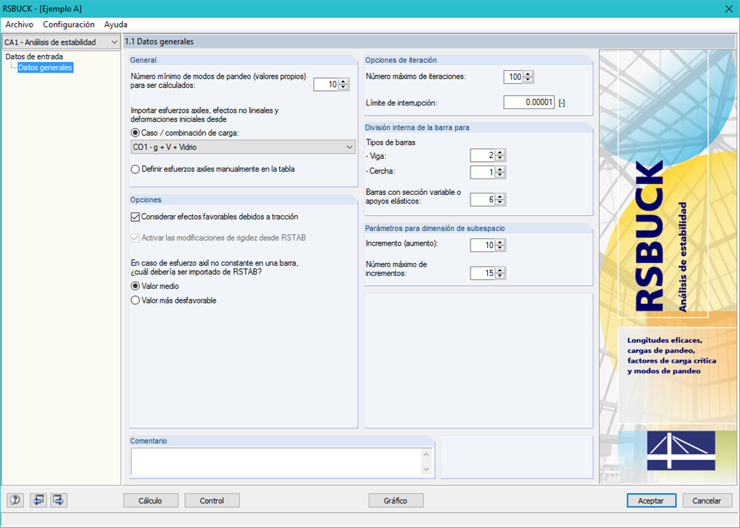This screenshot has width=740, height=528.
Task: Increase Incremento (aumento) value
Action: click(500, 242)
